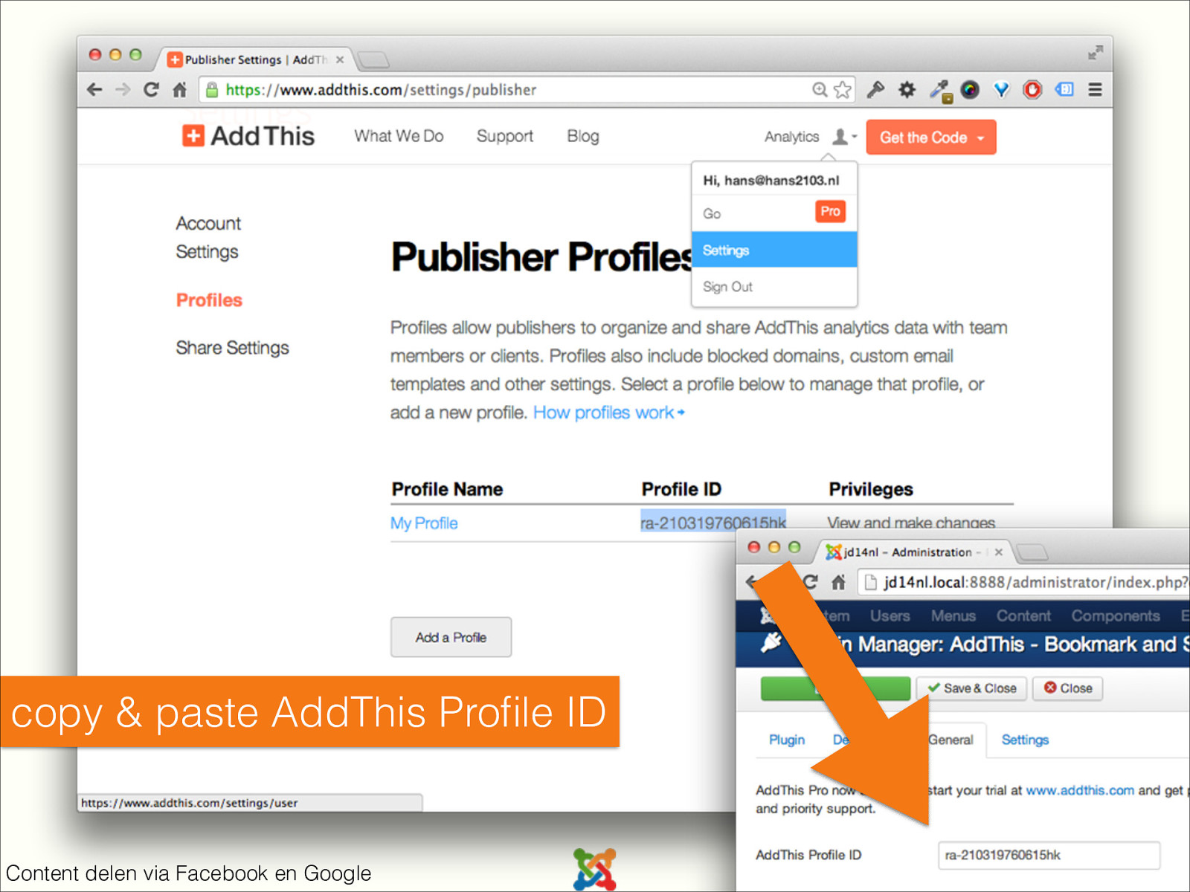Screen dimensions: 1190x892
Task: Select Go Pro in account menu
Action: point(774,213)
